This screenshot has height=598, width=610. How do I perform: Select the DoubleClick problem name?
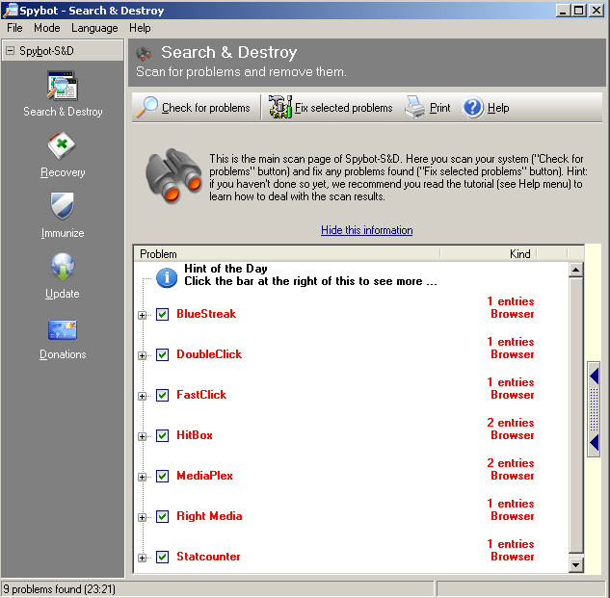click(x=209, y=354)
